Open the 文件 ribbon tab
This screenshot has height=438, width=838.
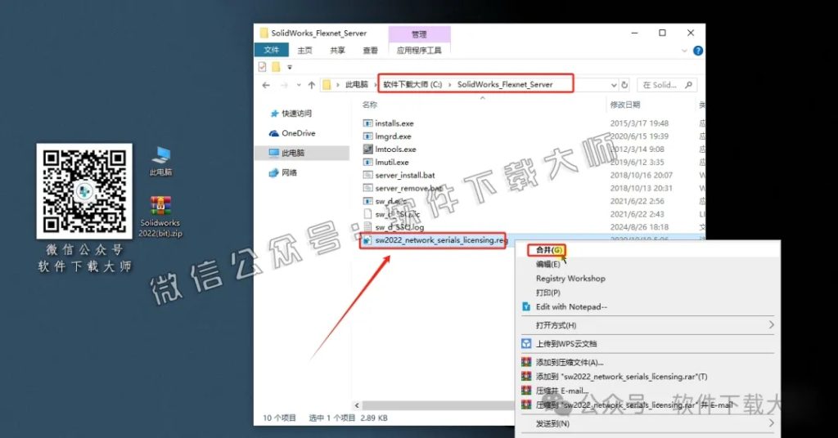coord(271,50)
